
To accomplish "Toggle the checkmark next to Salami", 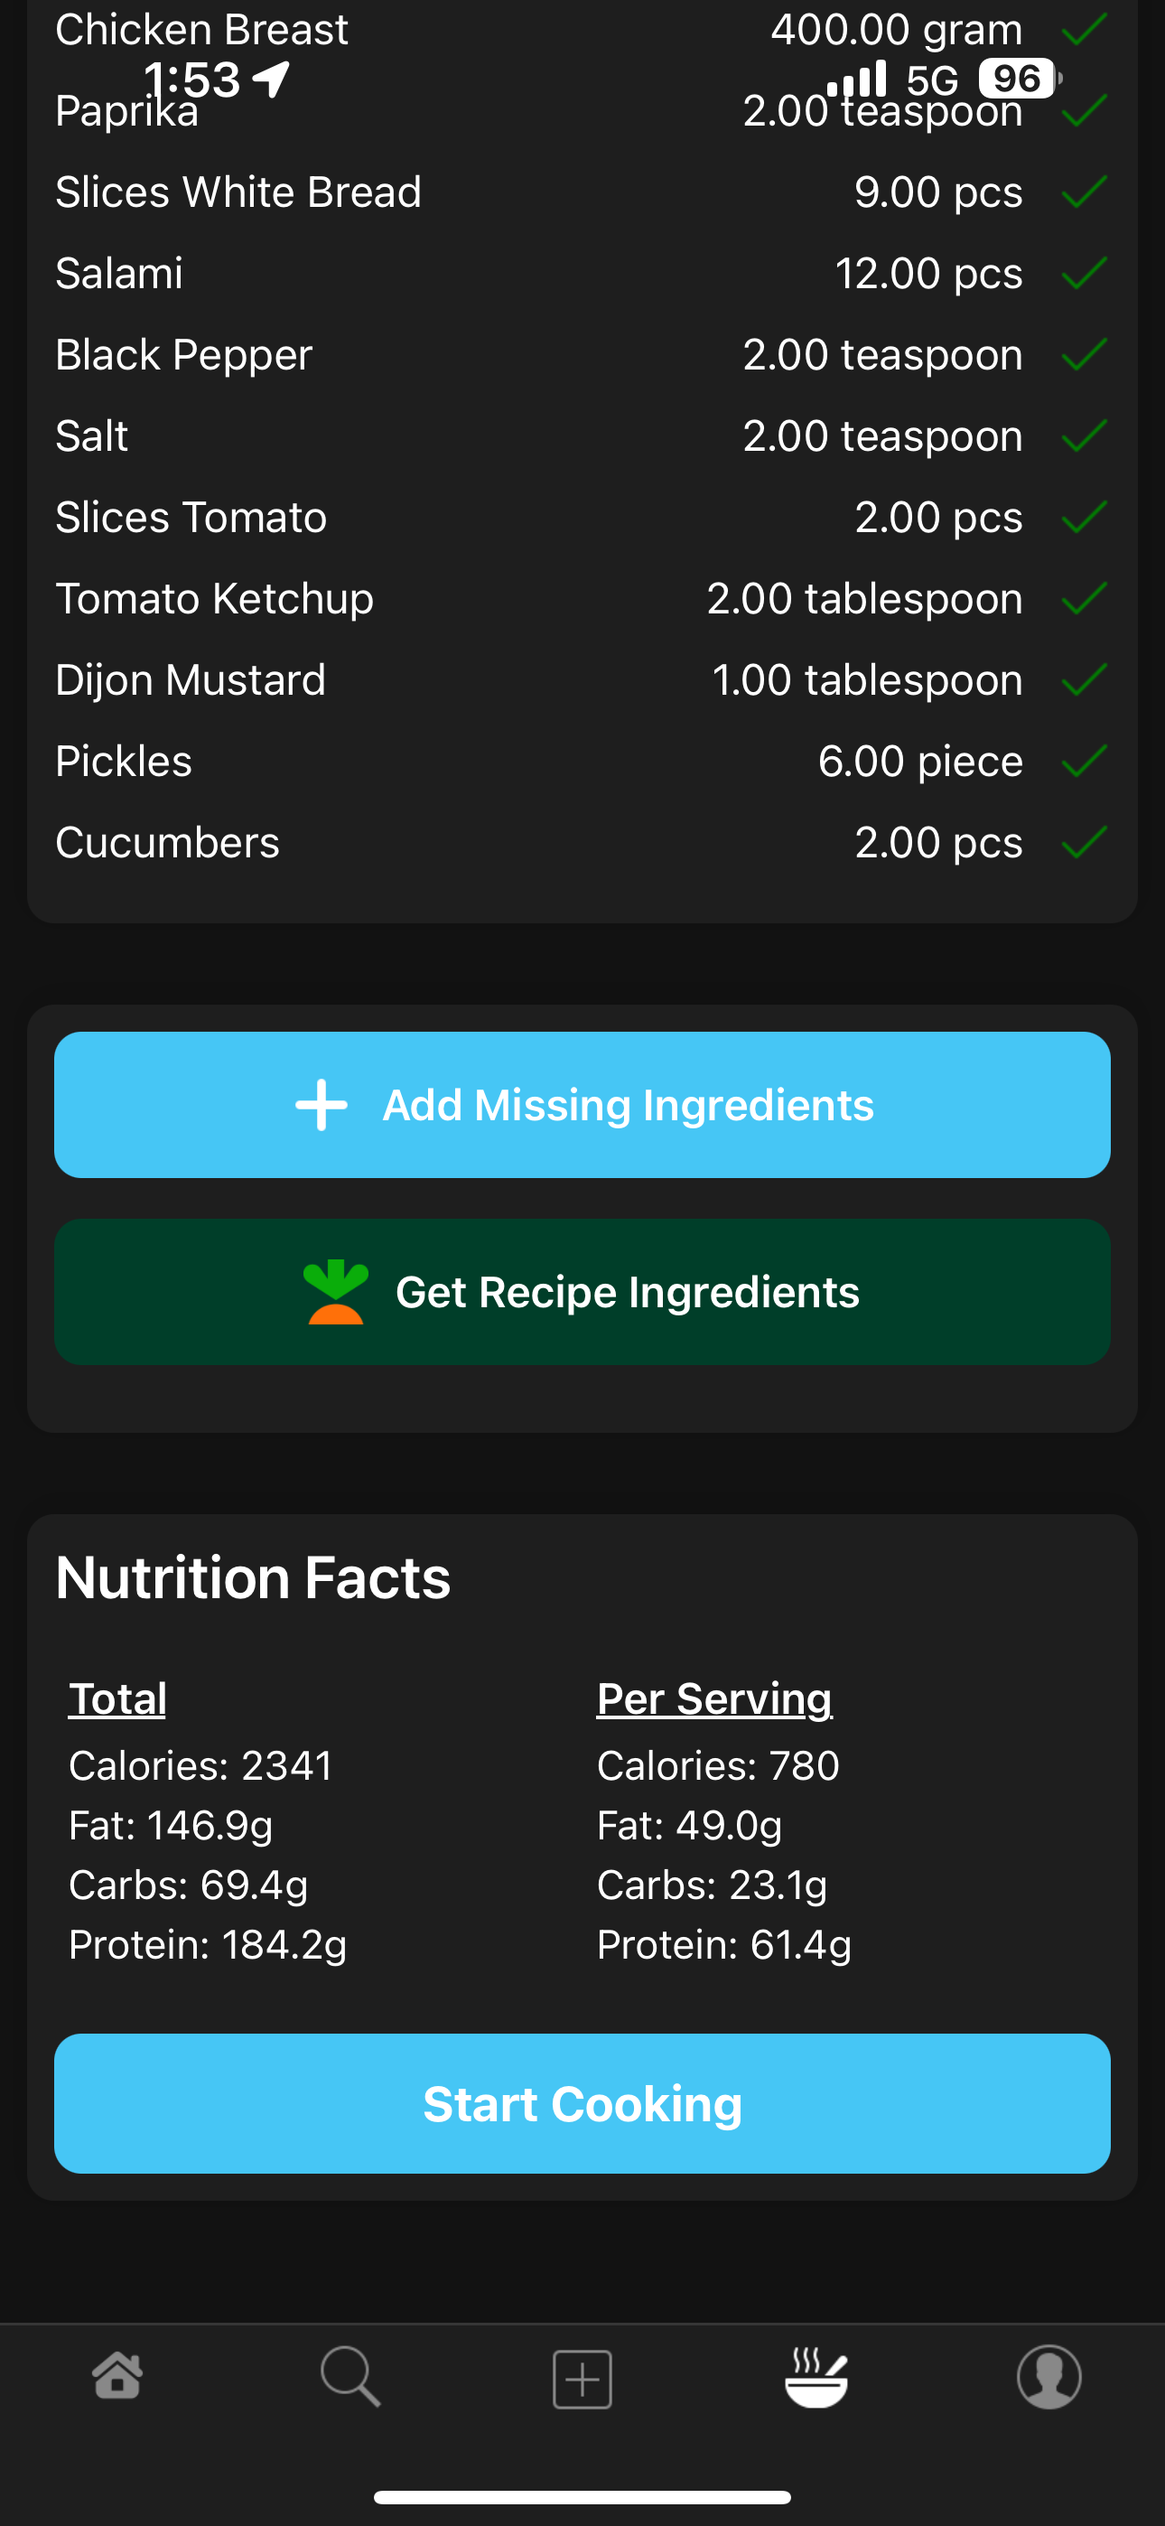I will (x=1084, y=274).
